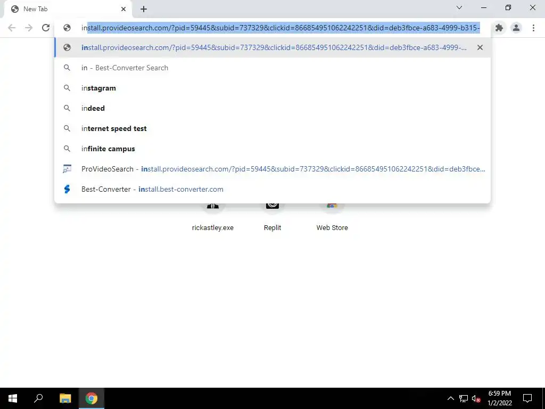
Task: Click the Chrome icon in the taskbar
Action: pyautogui.click(x=92, y=398)
